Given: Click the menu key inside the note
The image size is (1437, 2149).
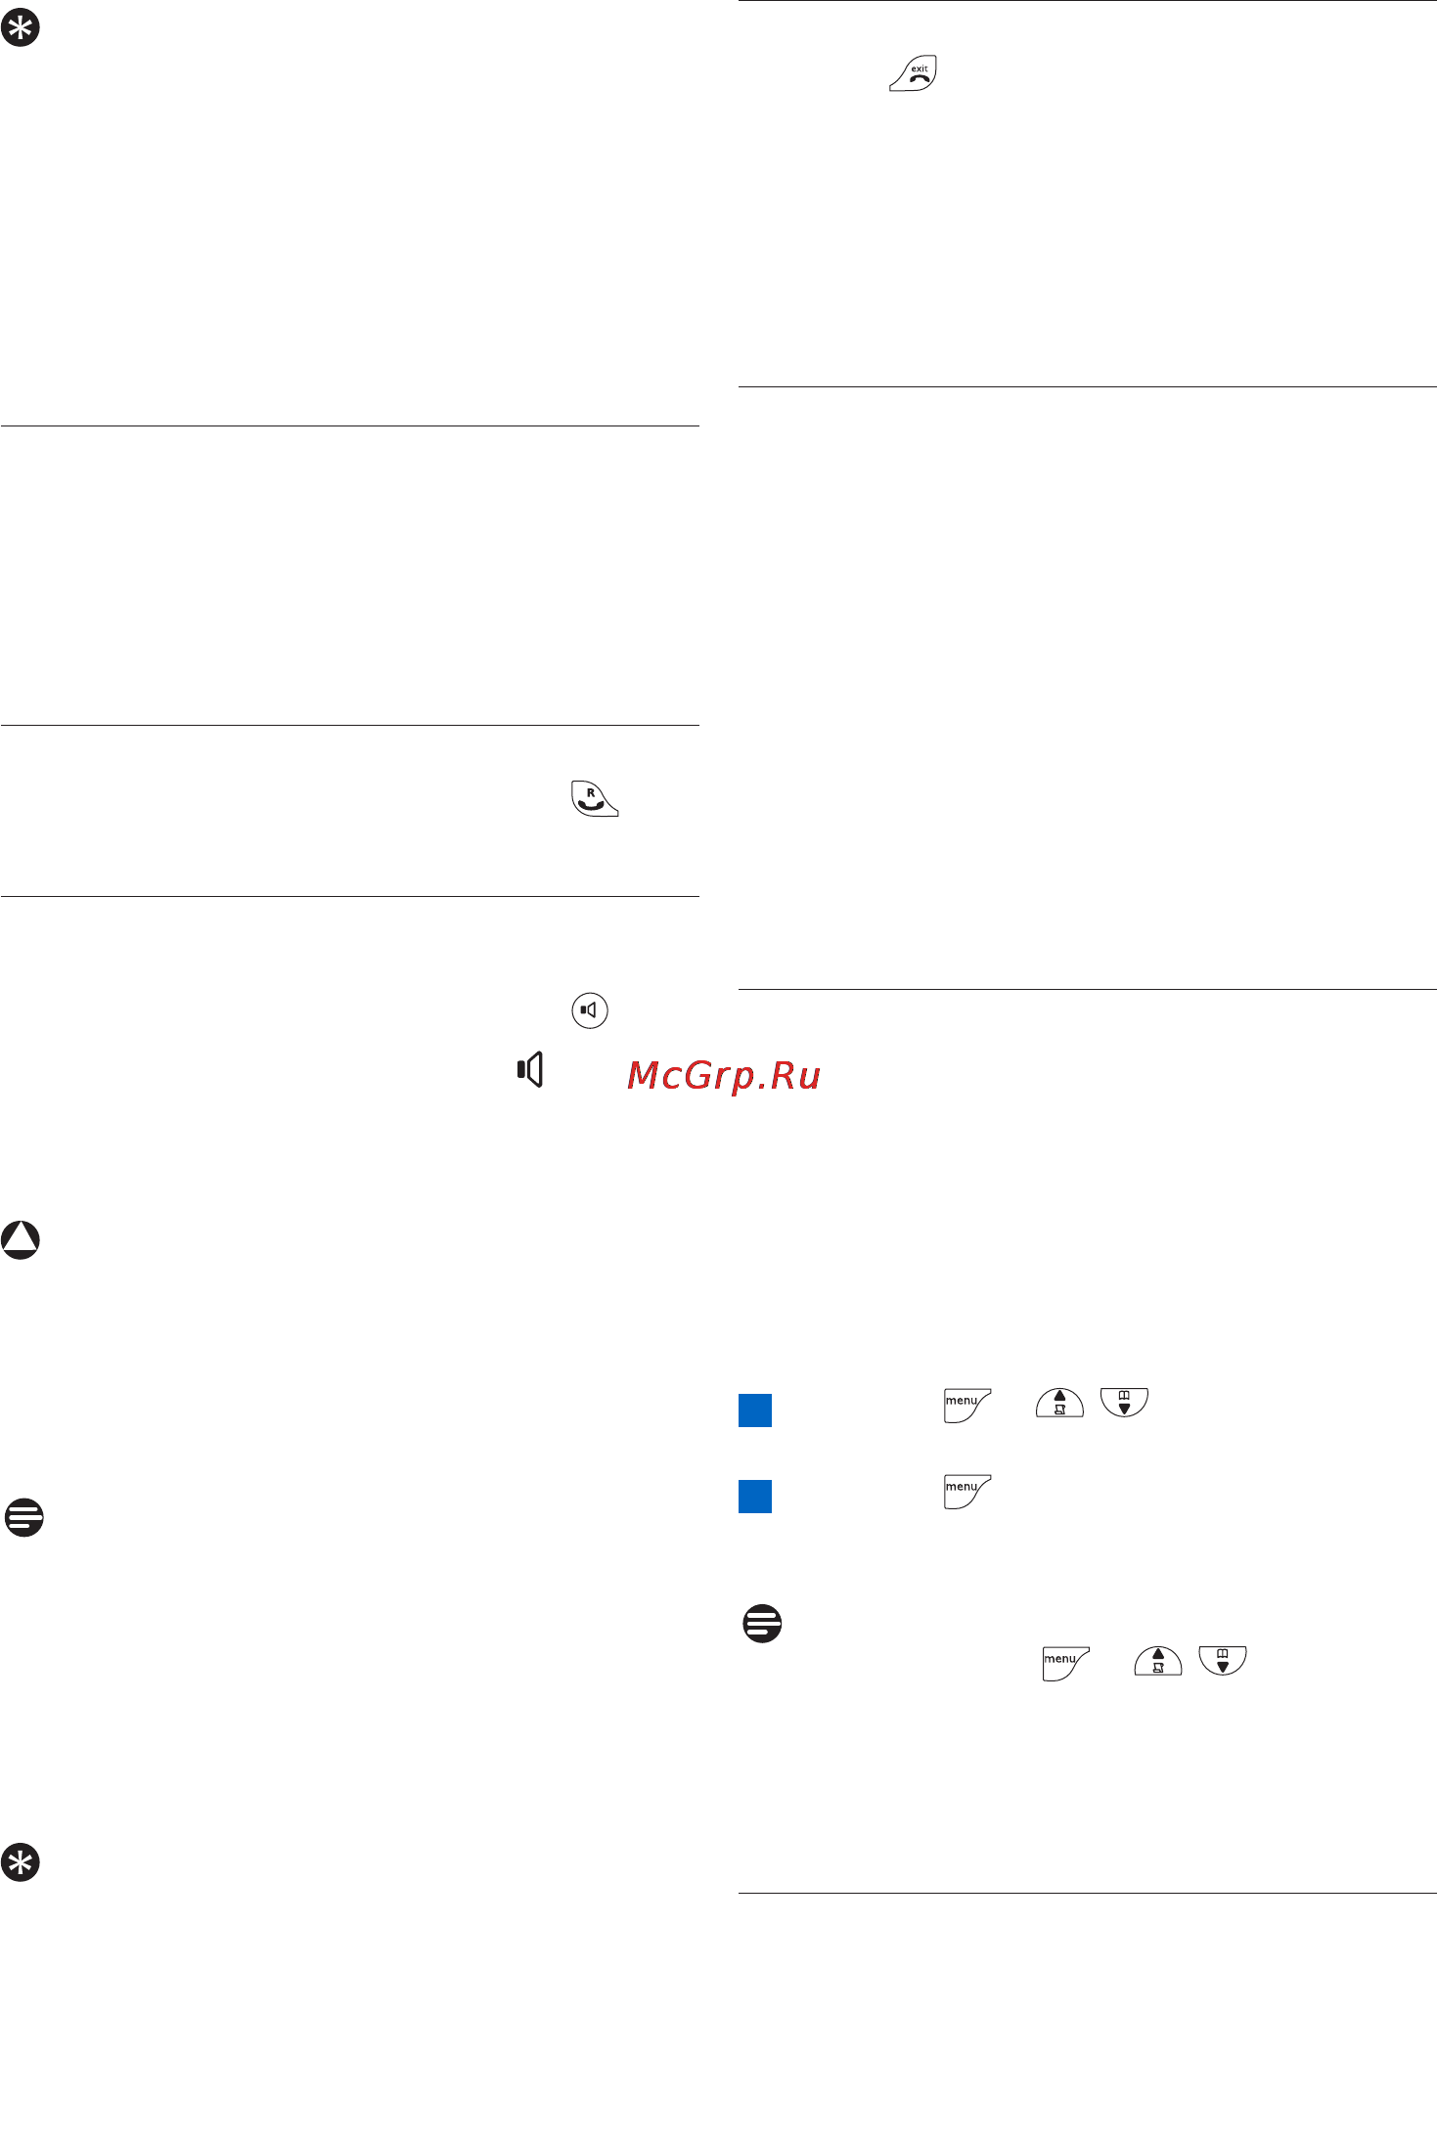Looking at the screenshot, I should tap(1066, 1663).
